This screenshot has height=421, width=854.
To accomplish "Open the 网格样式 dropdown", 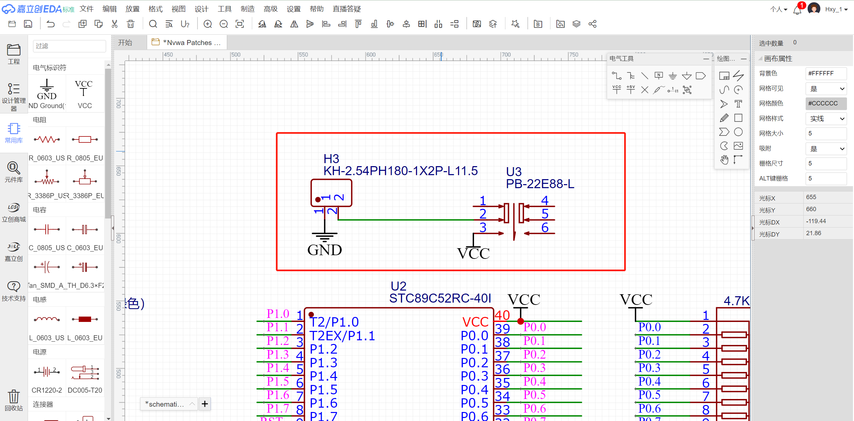I will (x=826, y=119).
